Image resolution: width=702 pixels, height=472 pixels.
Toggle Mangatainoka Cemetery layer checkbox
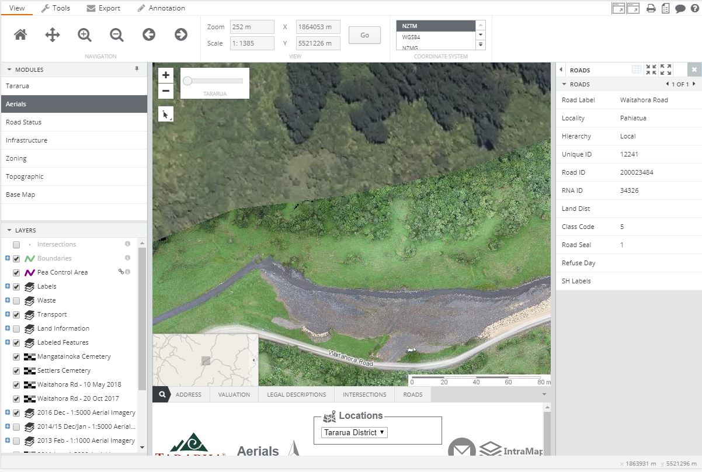tap(16, 357)
